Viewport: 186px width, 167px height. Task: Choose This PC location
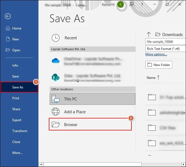click(x=92, y=99)
